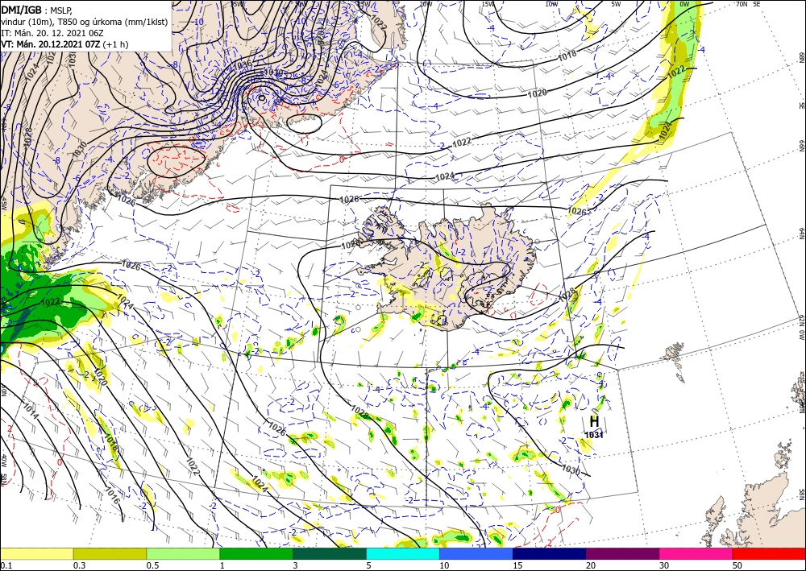
Task: Click the legend value label 50
Action: [x=737, y=565]
